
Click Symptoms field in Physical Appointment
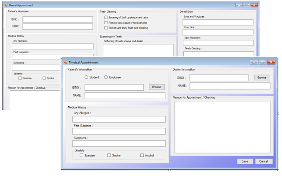click(119, 144)
